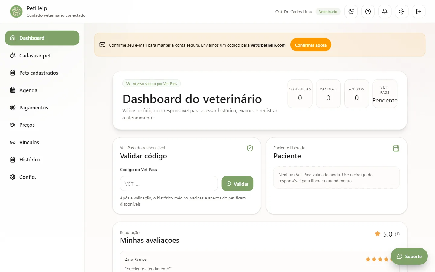Open Suporte chat button

409,256
